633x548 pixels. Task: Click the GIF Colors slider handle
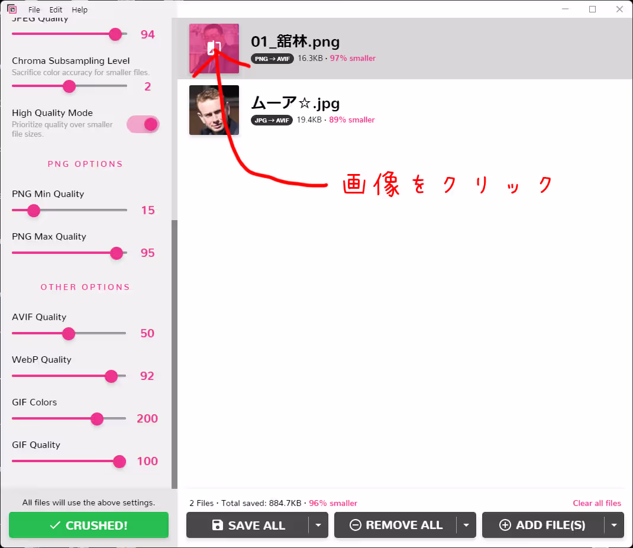[x=97, y=419]
